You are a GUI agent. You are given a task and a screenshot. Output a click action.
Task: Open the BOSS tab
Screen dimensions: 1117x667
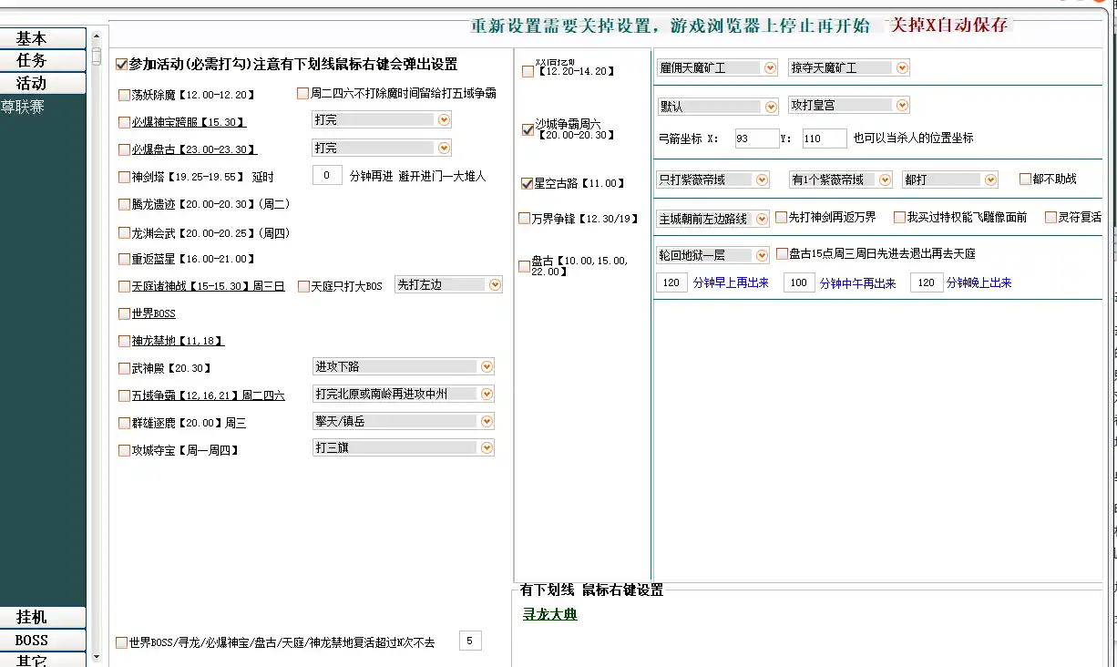43,641
